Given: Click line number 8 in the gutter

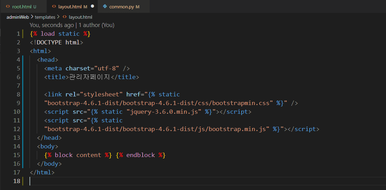Looking at the screenshot, I should coord(18,94).
